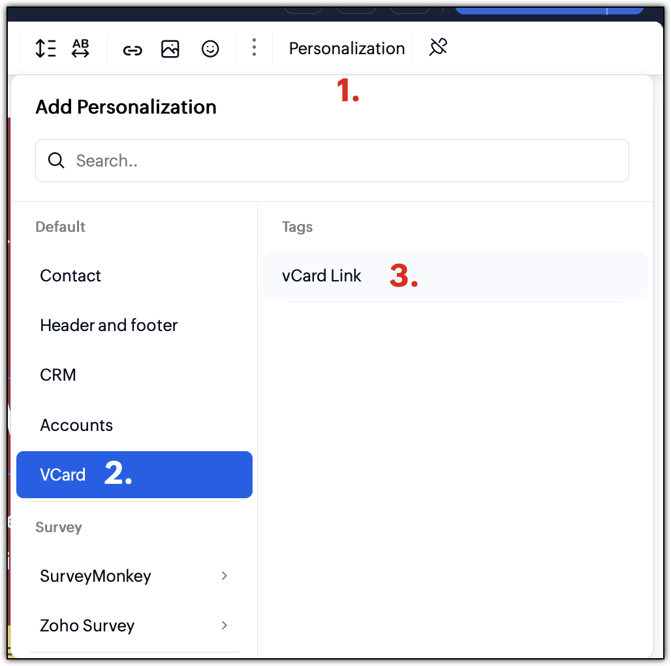Select the Contact category
Viewport: 671px width, 666px height.
134,276
